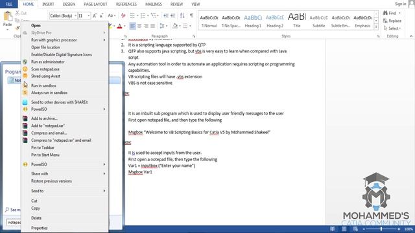
Task: Choose Run in sandbox
Action: (65, 85)
